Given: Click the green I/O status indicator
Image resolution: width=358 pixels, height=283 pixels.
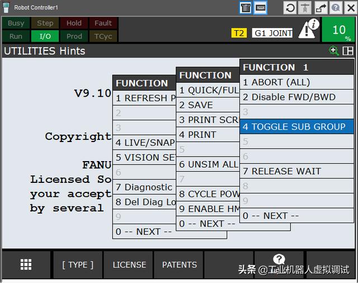Looking at the screenshot, I should coord(45,36).
